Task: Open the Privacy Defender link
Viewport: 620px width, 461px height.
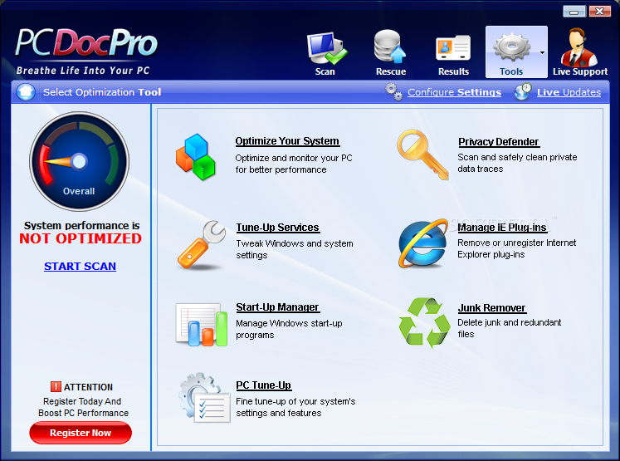Action: (499, 142)
